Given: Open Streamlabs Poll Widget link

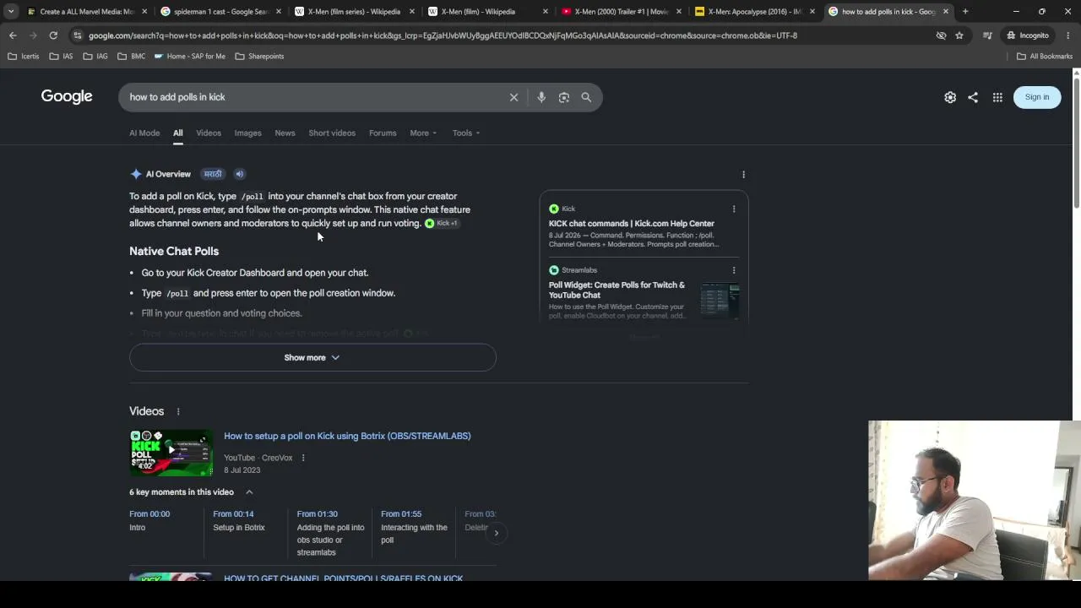Looking at the screenshot, I should coord(617,290).
